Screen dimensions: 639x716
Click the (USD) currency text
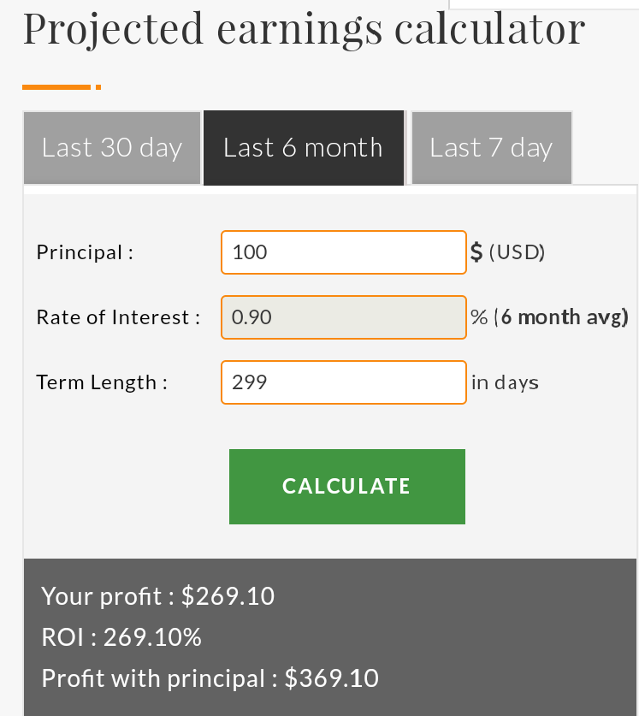tap(517, 252)
